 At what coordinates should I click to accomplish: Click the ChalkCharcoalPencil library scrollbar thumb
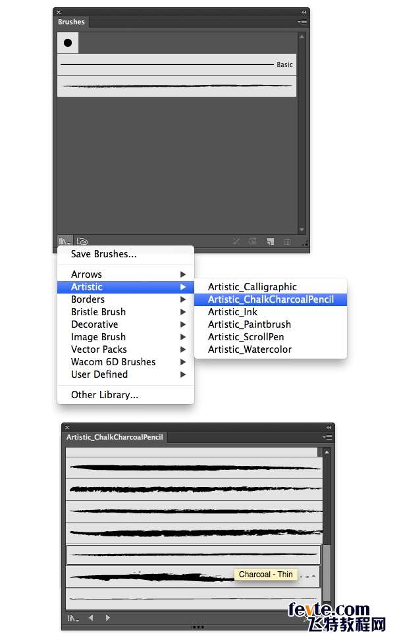coord(327,573)
